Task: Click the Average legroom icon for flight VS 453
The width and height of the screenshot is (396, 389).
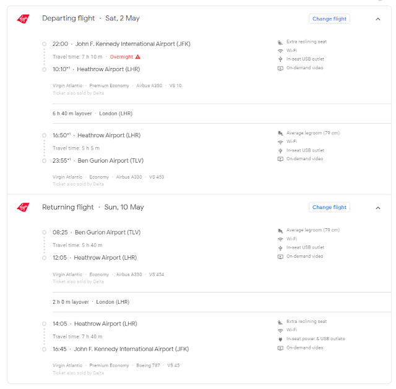Action: tap(280, 133)
